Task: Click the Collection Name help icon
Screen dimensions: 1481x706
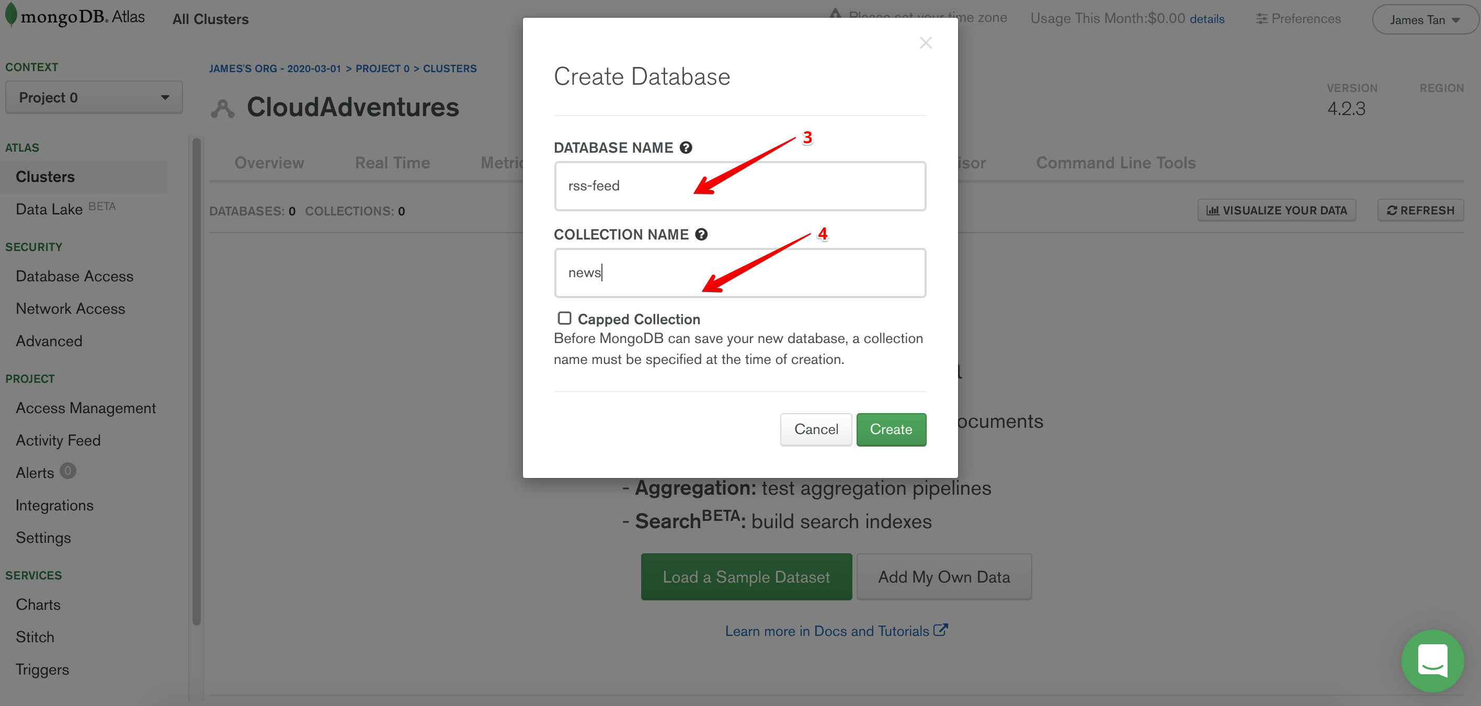Action: coord(701,235)
